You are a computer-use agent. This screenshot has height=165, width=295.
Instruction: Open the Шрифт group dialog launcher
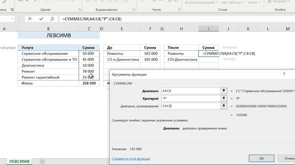point(80,10)
